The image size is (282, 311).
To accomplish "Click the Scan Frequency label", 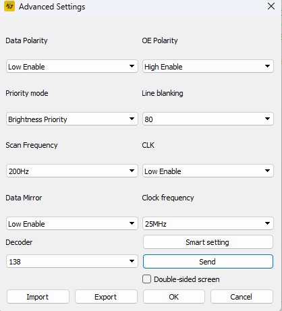I will [x=32, y=145].
